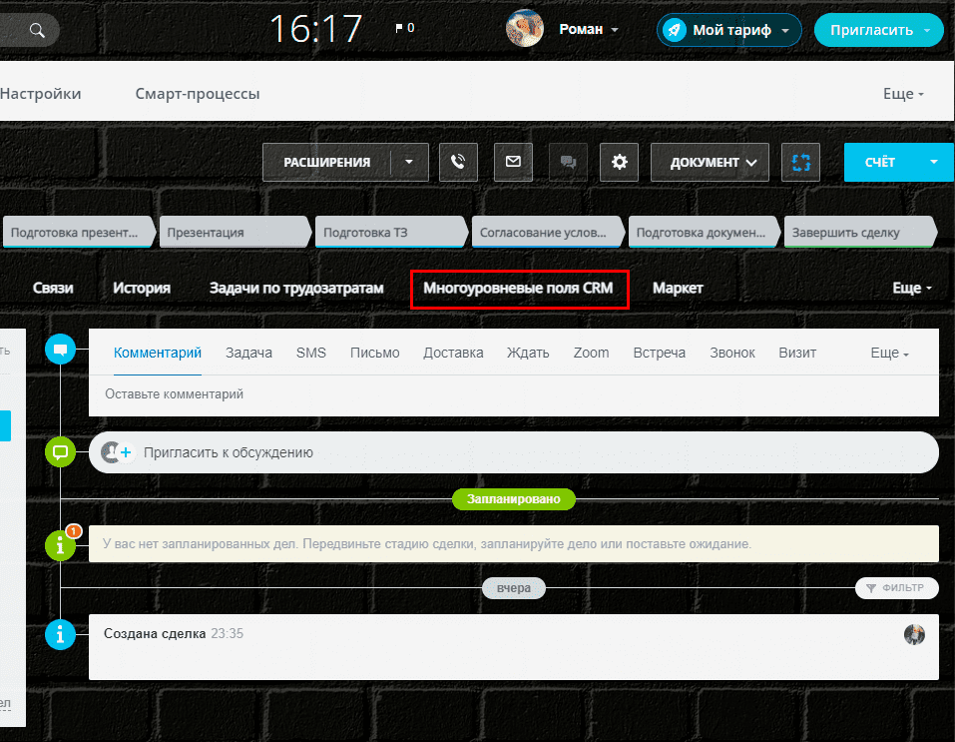Image resolution: width=955 pixels, height=742 pixels.
Task: Select the Доставка tab
Action: (x=453, y=353)
